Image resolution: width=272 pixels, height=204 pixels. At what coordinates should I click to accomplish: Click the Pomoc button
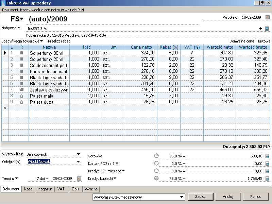256,197
